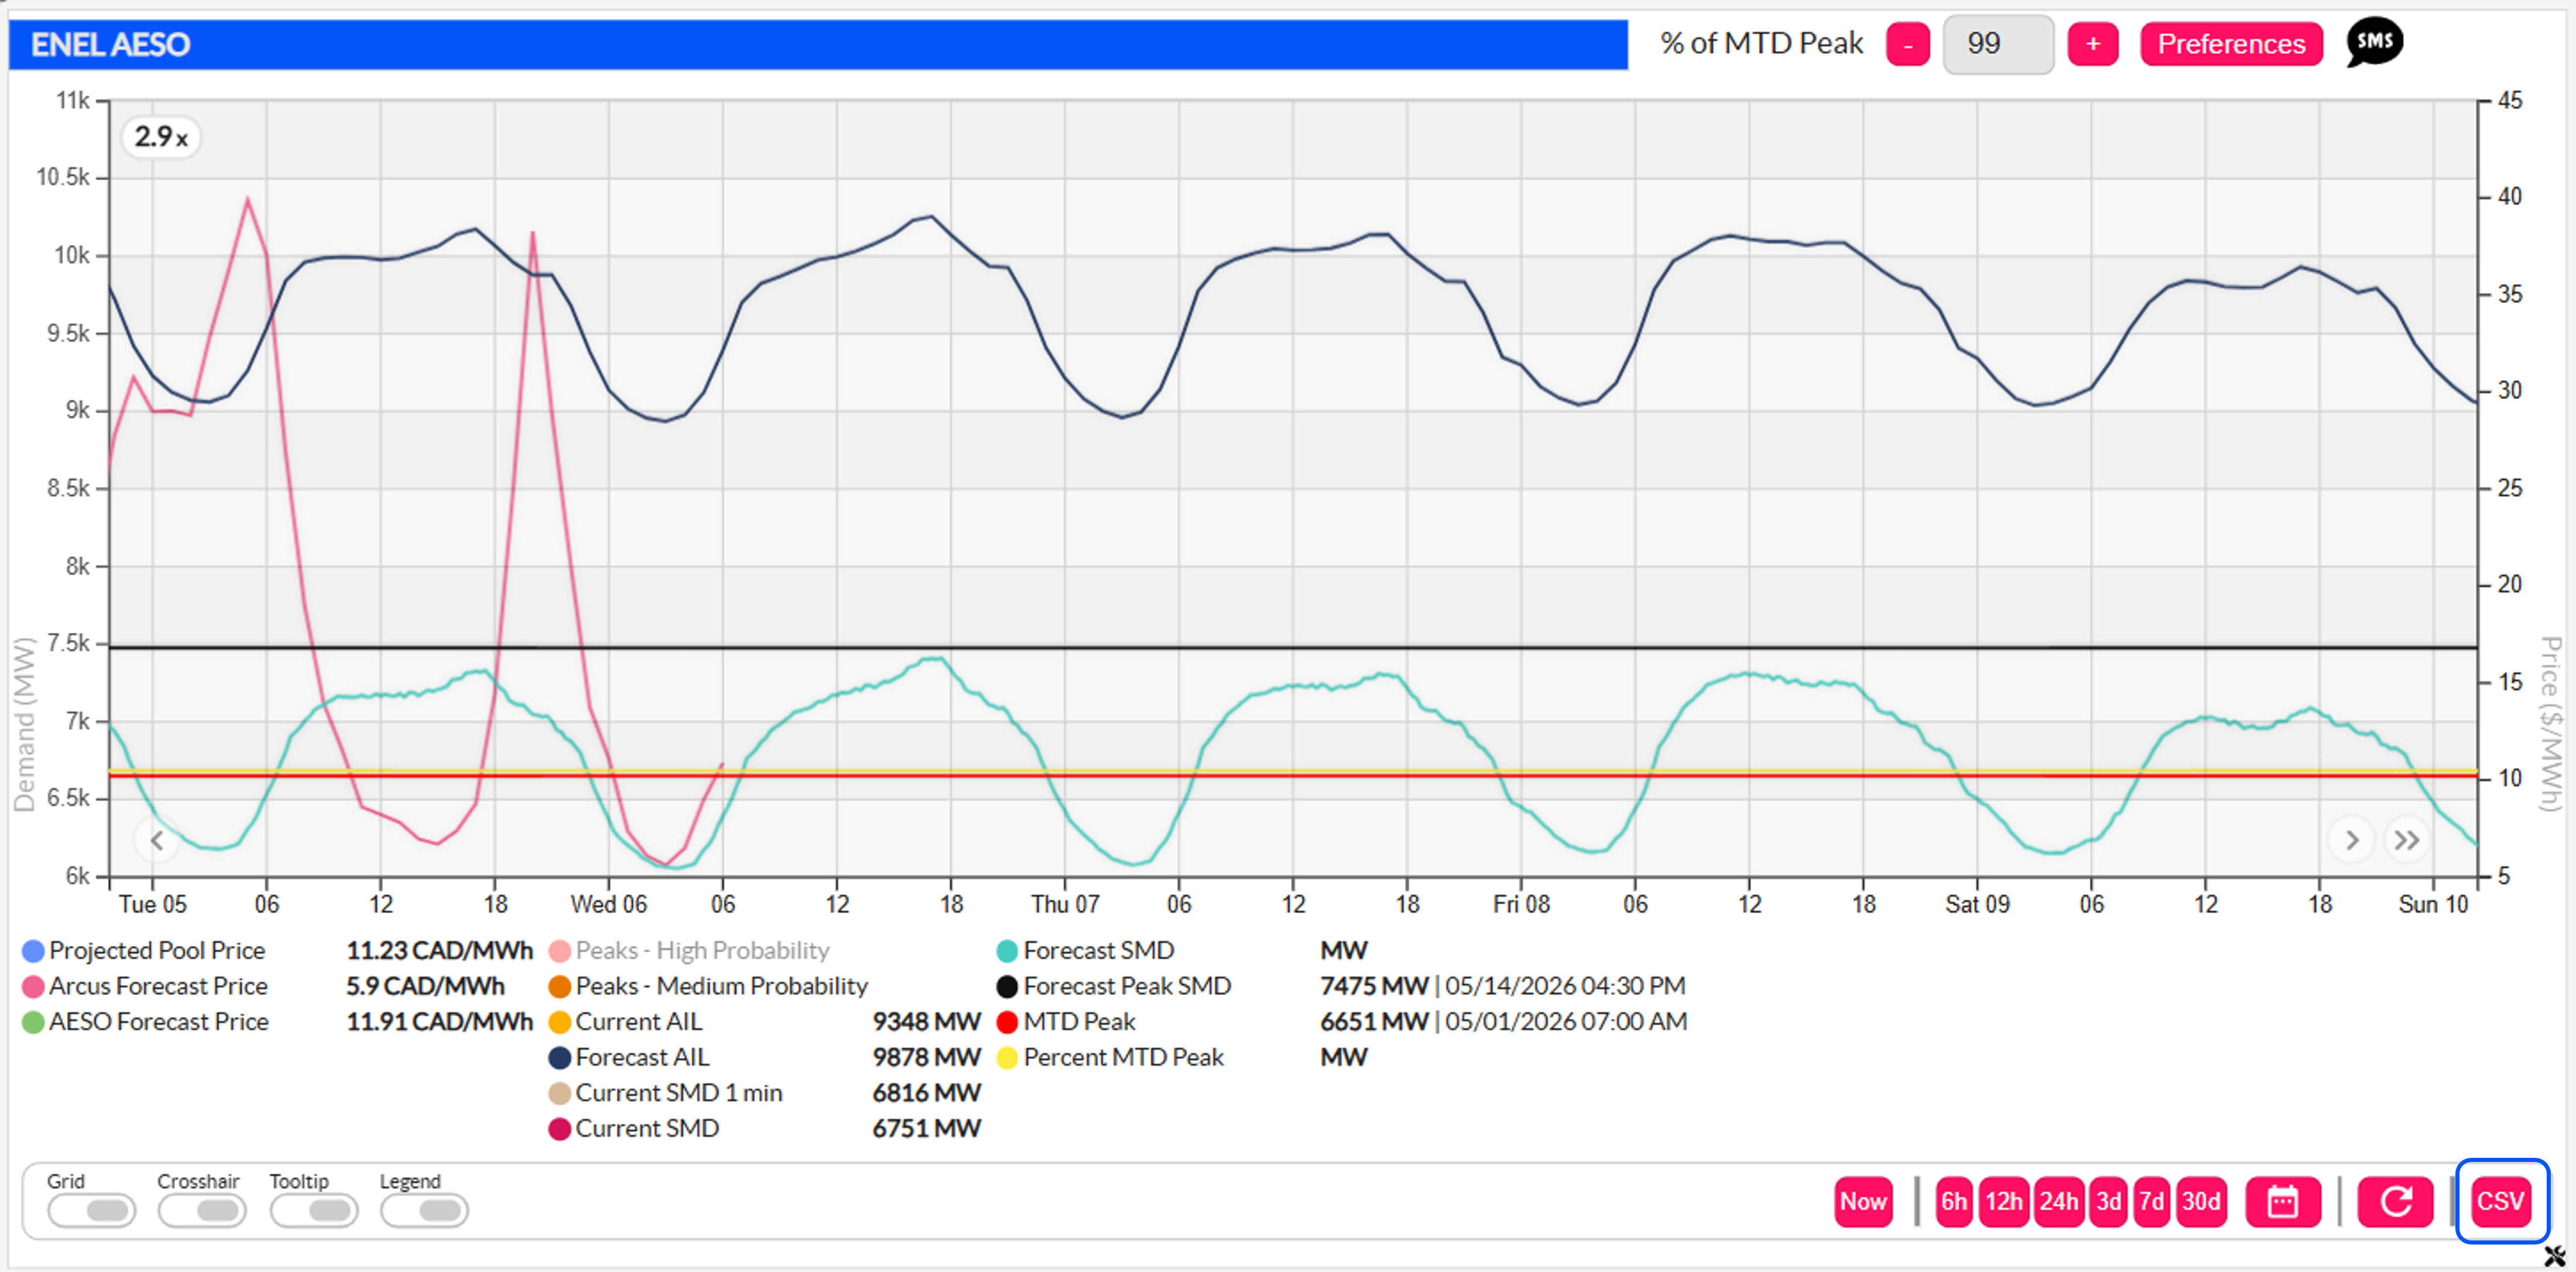This screenshot has height=1272, width=2576.
Task: Toggle Forecast SMD legend entry
Action: click(1086, 950)
